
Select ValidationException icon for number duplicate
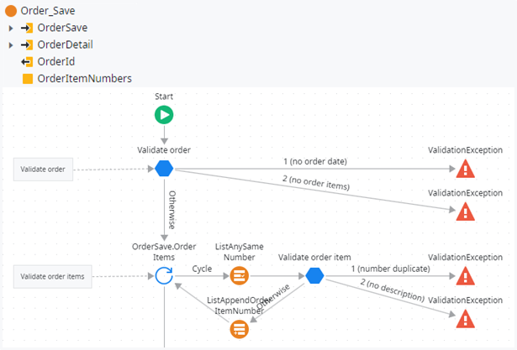(x=465, y=276)
